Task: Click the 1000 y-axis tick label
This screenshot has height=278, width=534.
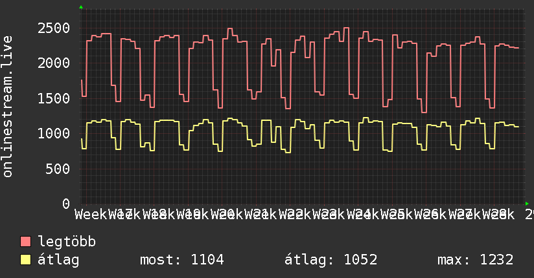Action: [54, 134]
